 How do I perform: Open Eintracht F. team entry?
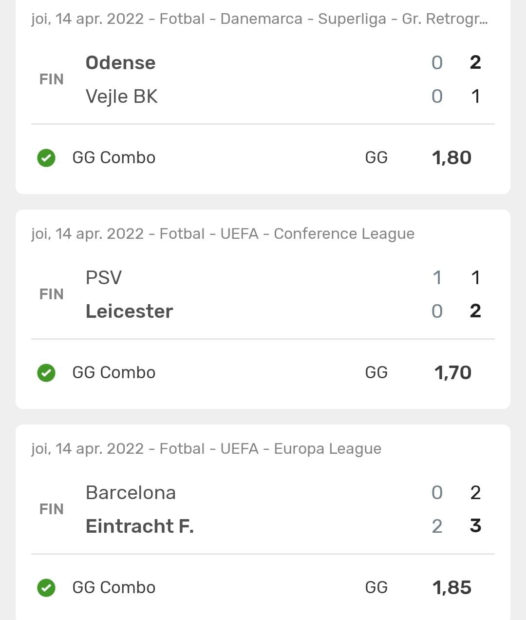click(140, 526)
